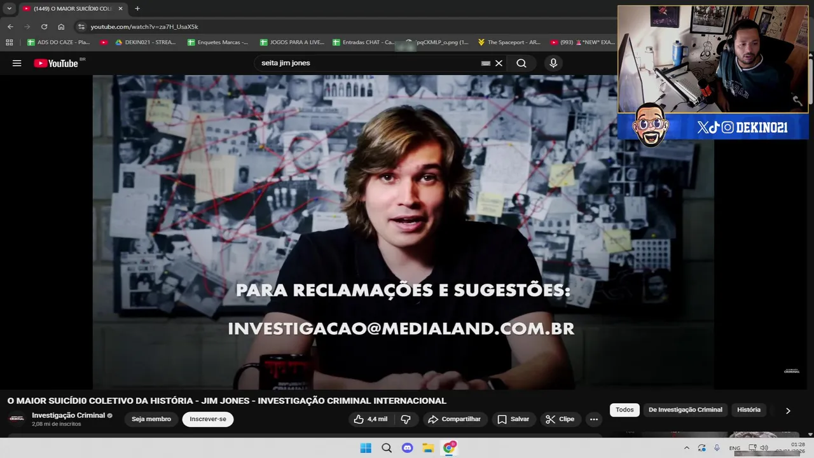Open the Windows Start menu
814x458 pixels.
[x=366, y=448]
